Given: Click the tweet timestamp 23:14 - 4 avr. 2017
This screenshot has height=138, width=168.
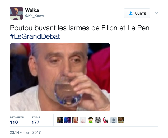Looking at the screenshot, I should [x=25, y=132].
